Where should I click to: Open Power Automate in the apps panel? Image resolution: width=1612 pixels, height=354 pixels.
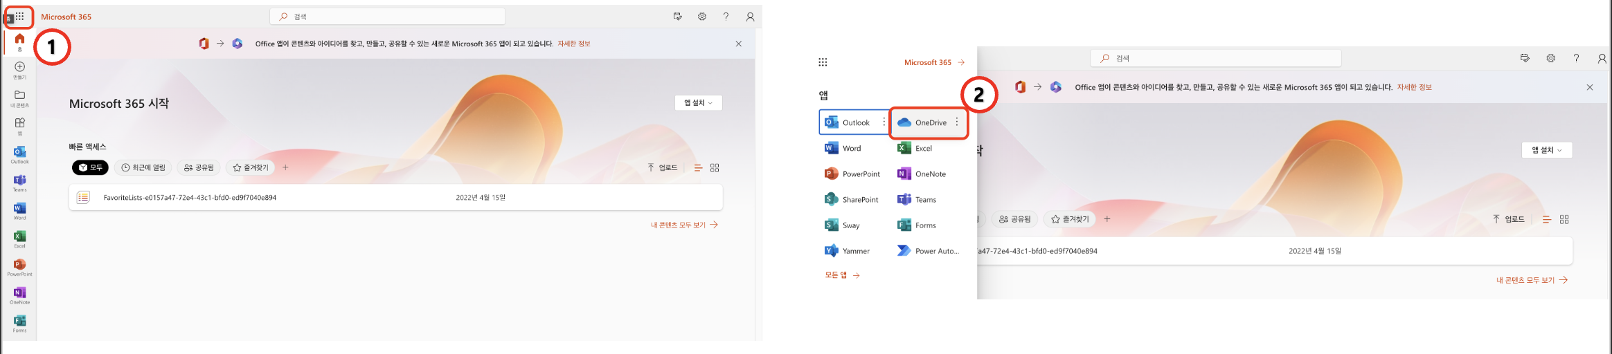tap(928, 250)
